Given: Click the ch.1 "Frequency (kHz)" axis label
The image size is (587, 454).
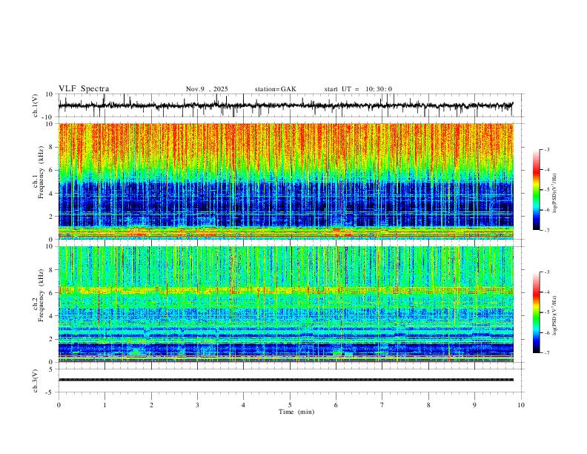Looking at the screenshot, I should click(x=41, y=172).
